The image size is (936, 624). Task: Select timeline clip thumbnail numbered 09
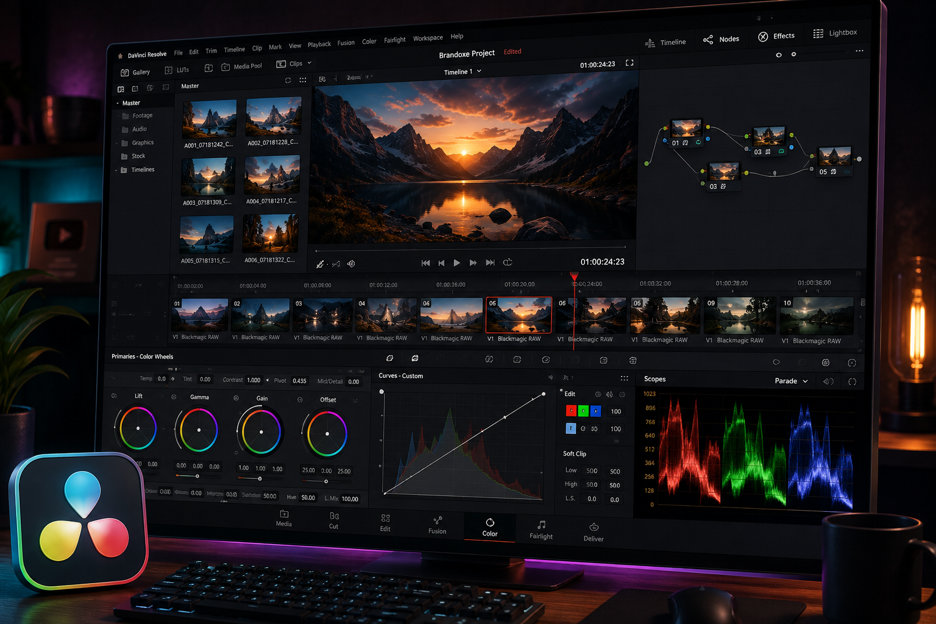(x=740, y=316)
